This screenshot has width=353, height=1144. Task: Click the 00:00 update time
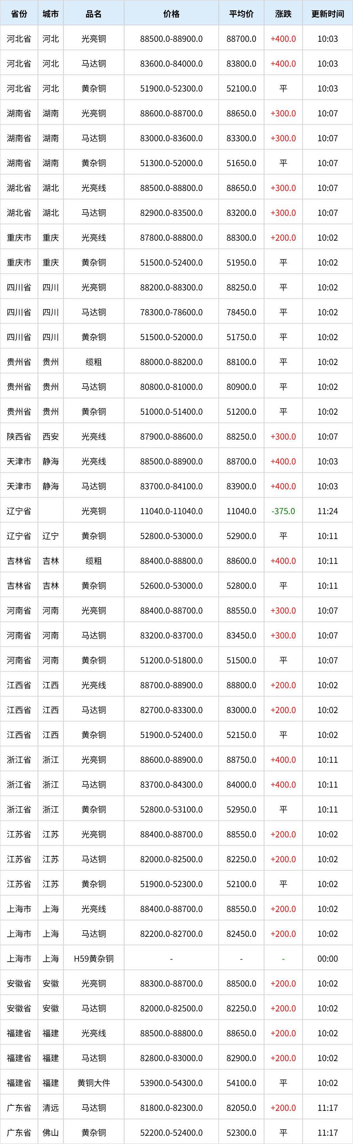327,959
